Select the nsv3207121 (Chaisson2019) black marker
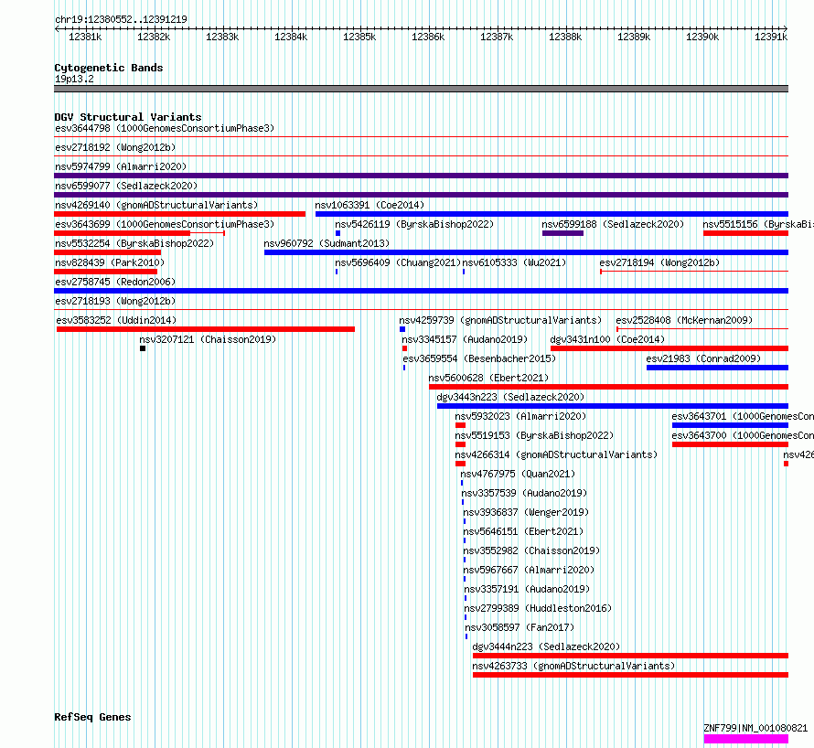The height and width of the screenshot is (748, 814). click(x=143, y=348)
